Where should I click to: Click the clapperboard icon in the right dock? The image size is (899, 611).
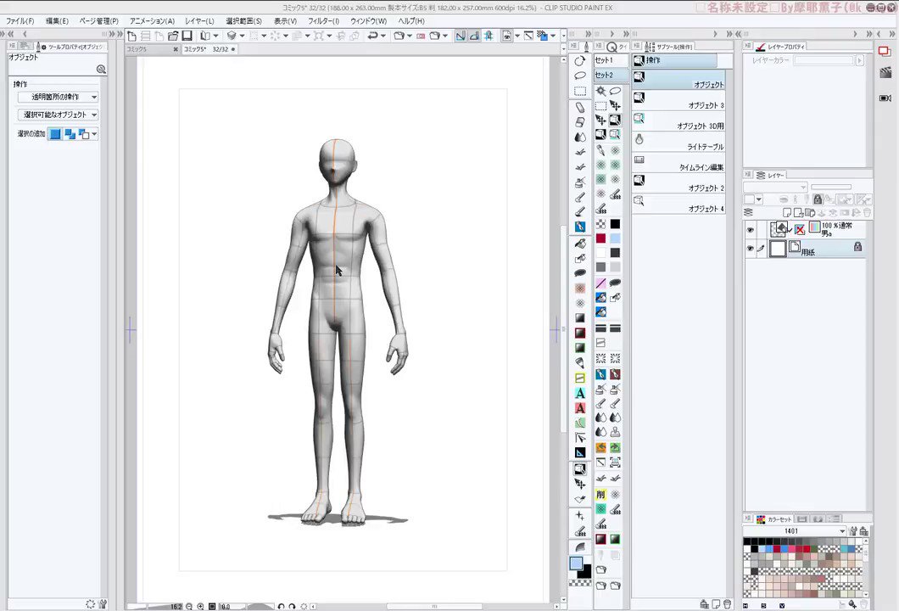885,73
